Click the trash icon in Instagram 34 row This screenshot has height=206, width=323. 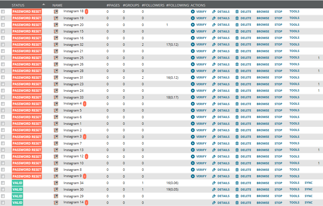237,183
